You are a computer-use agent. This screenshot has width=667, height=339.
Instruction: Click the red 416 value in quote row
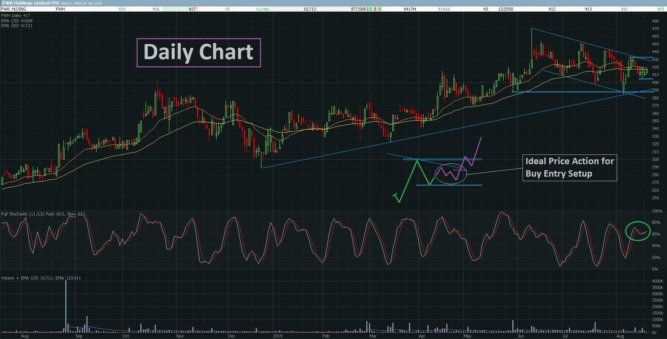pos(156,9)
